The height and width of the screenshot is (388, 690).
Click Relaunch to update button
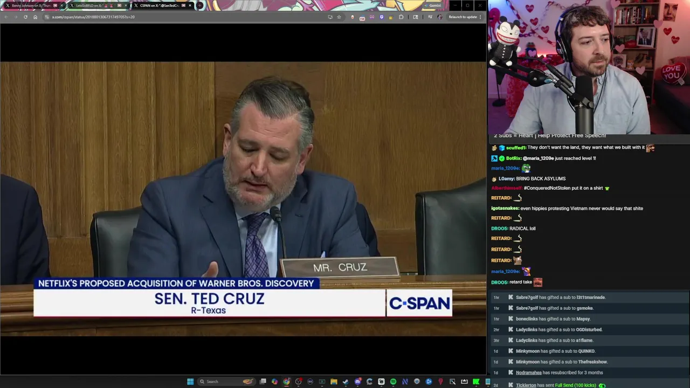(463, 17)
